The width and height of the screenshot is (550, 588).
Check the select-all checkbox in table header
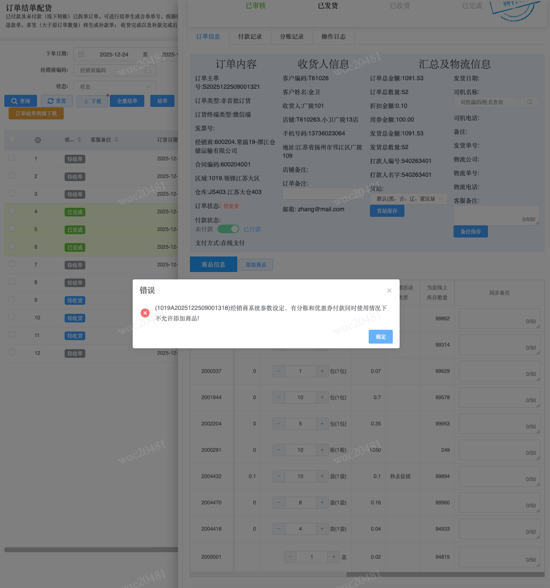(x=12, y=139)
